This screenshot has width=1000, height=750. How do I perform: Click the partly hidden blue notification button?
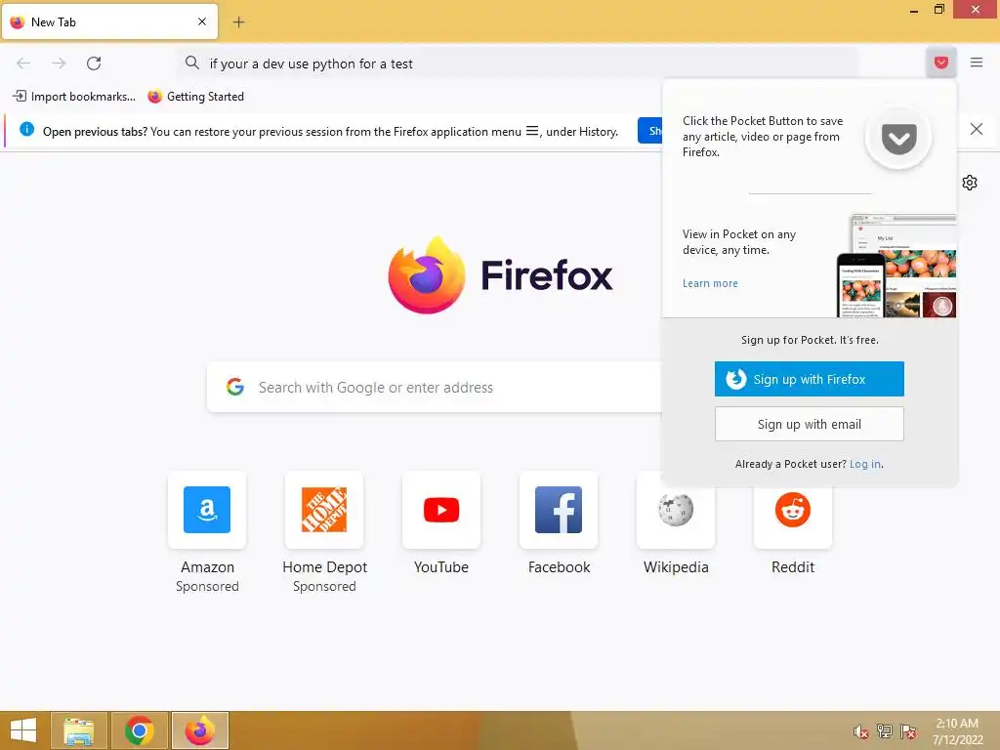[650, 131]
